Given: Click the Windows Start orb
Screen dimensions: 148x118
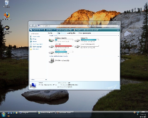Looking at the screenshot, I should coord(4,114).
